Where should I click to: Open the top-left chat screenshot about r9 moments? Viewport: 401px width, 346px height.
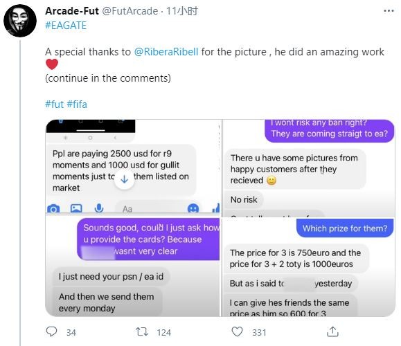click(132, 167)
